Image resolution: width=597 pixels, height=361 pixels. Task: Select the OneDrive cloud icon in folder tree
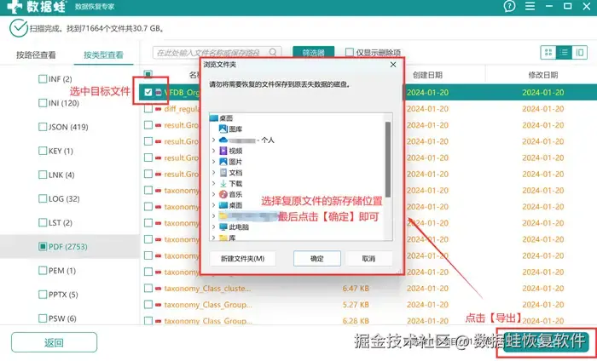click(x=223, y=140)
